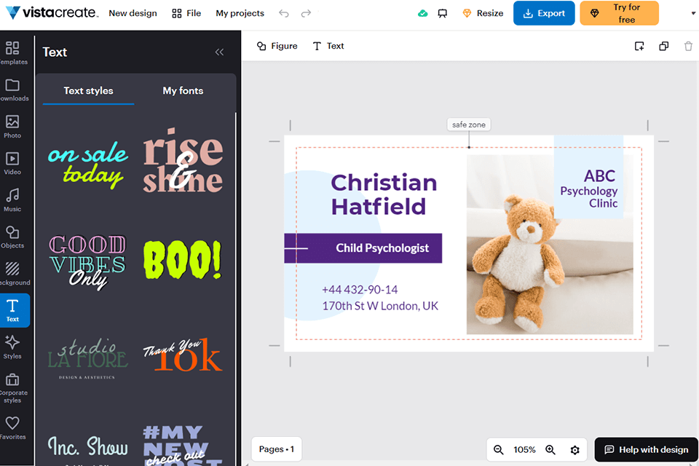Screen dimensions: 699x466
Task: Go to My projects
Action: point(240,13)
